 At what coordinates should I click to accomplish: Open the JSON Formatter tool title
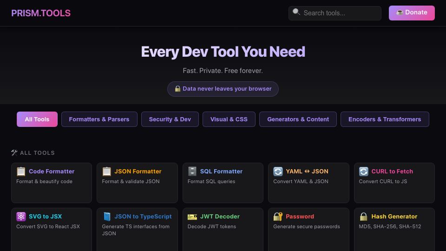(138, 172)
